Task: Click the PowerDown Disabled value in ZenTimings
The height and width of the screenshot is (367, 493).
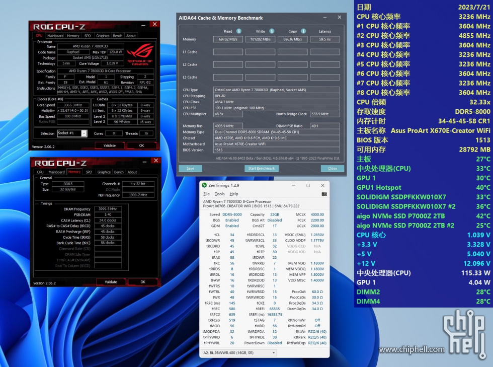Action: click(x=275, y=343)
